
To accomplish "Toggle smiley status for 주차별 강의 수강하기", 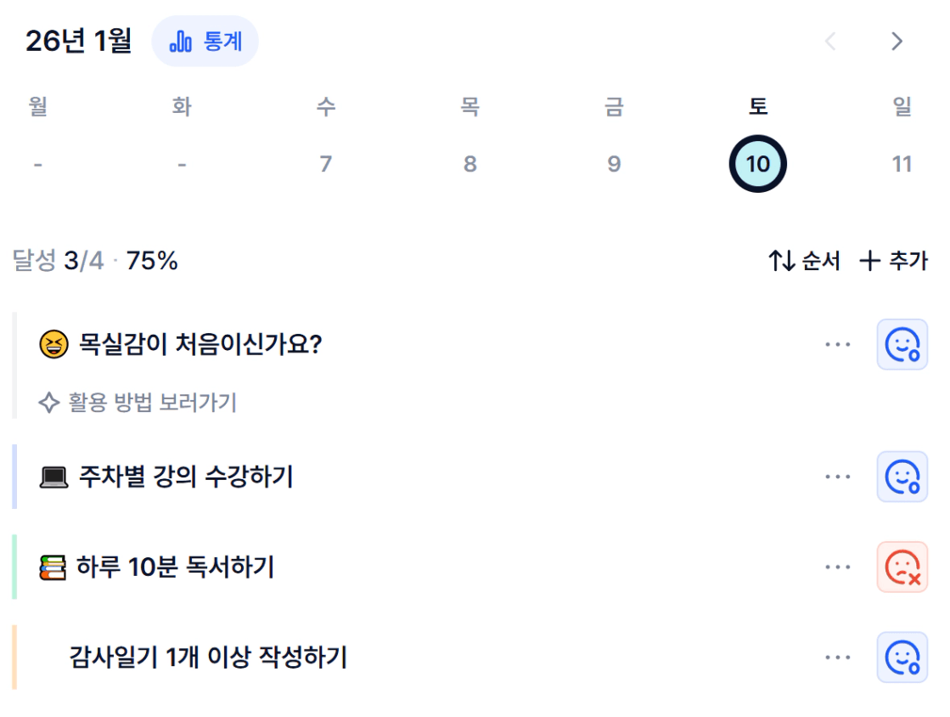I will pyautogui.click(x=902, y=477).
